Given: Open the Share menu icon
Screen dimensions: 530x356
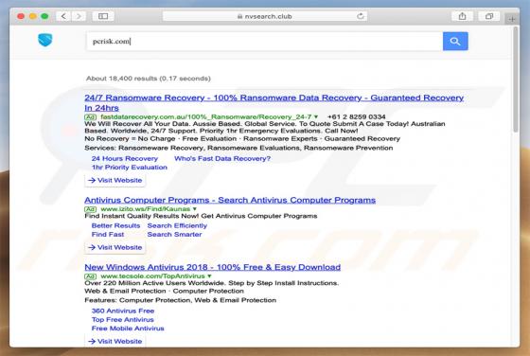Looking at the screenshot, I should point(462,16).
